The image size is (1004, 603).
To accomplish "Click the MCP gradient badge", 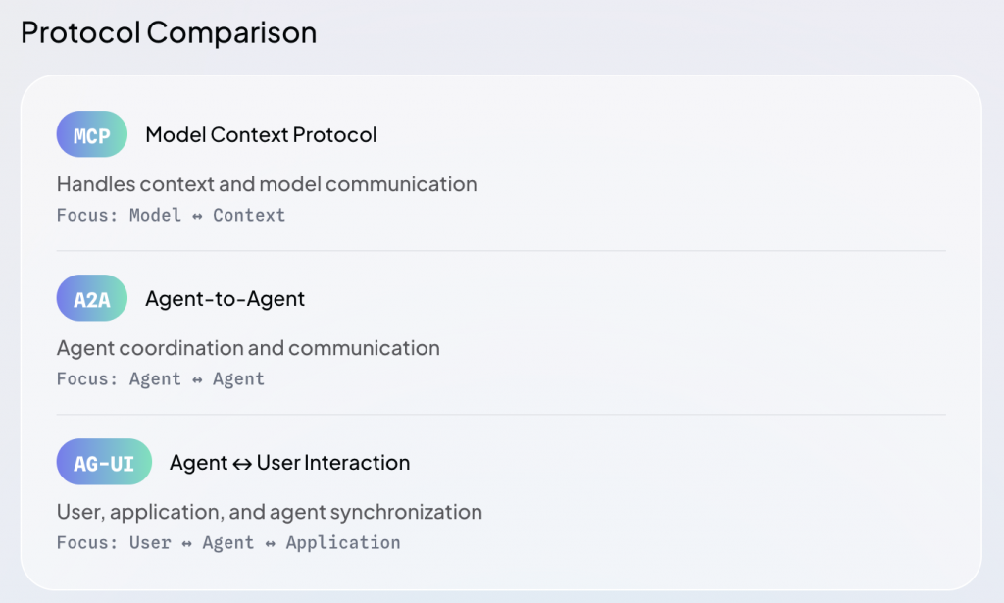I will point(92,134).
